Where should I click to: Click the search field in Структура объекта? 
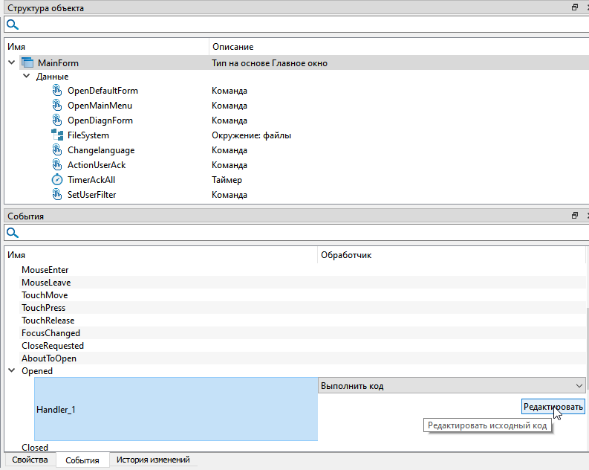coord(297,25)
